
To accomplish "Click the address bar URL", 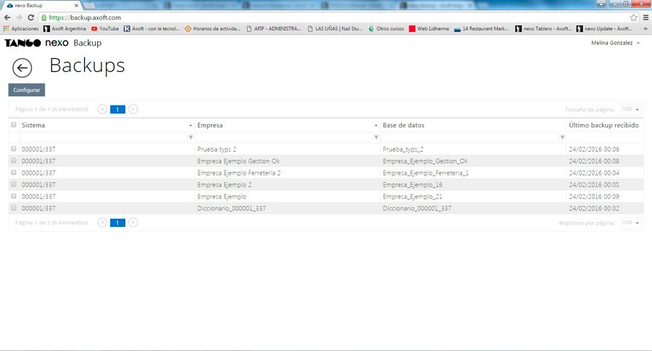I will [x=85, y=17].
